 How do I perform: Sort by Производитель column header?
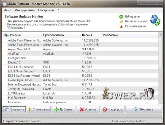[x=61, y=35]
